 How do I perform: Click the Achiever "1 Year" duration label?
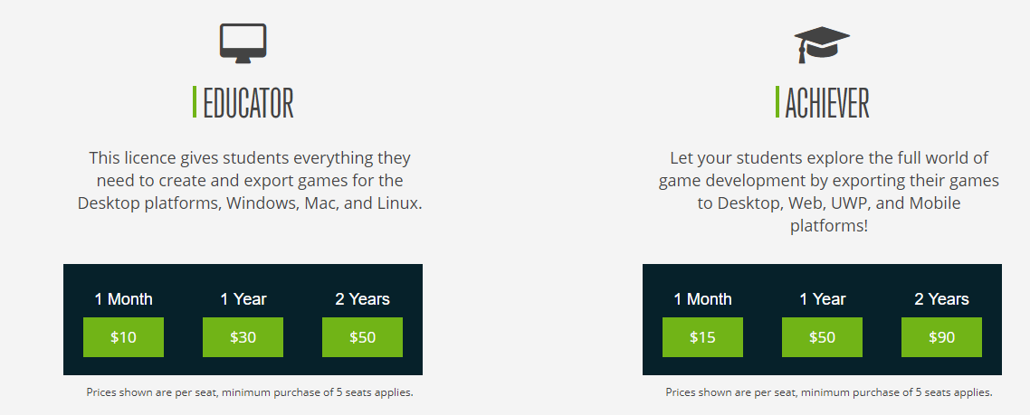coord(822,299)
